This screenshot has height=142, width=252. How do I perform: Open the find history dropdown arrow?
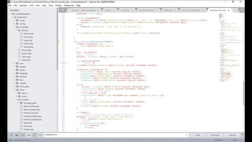coord(187,135)
